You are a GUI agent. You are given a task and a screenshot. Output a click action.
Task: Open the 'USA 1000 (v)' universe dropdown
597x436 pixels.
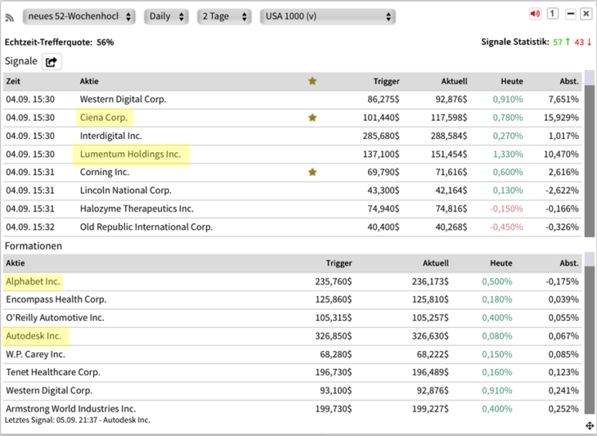tap(328, 16)
